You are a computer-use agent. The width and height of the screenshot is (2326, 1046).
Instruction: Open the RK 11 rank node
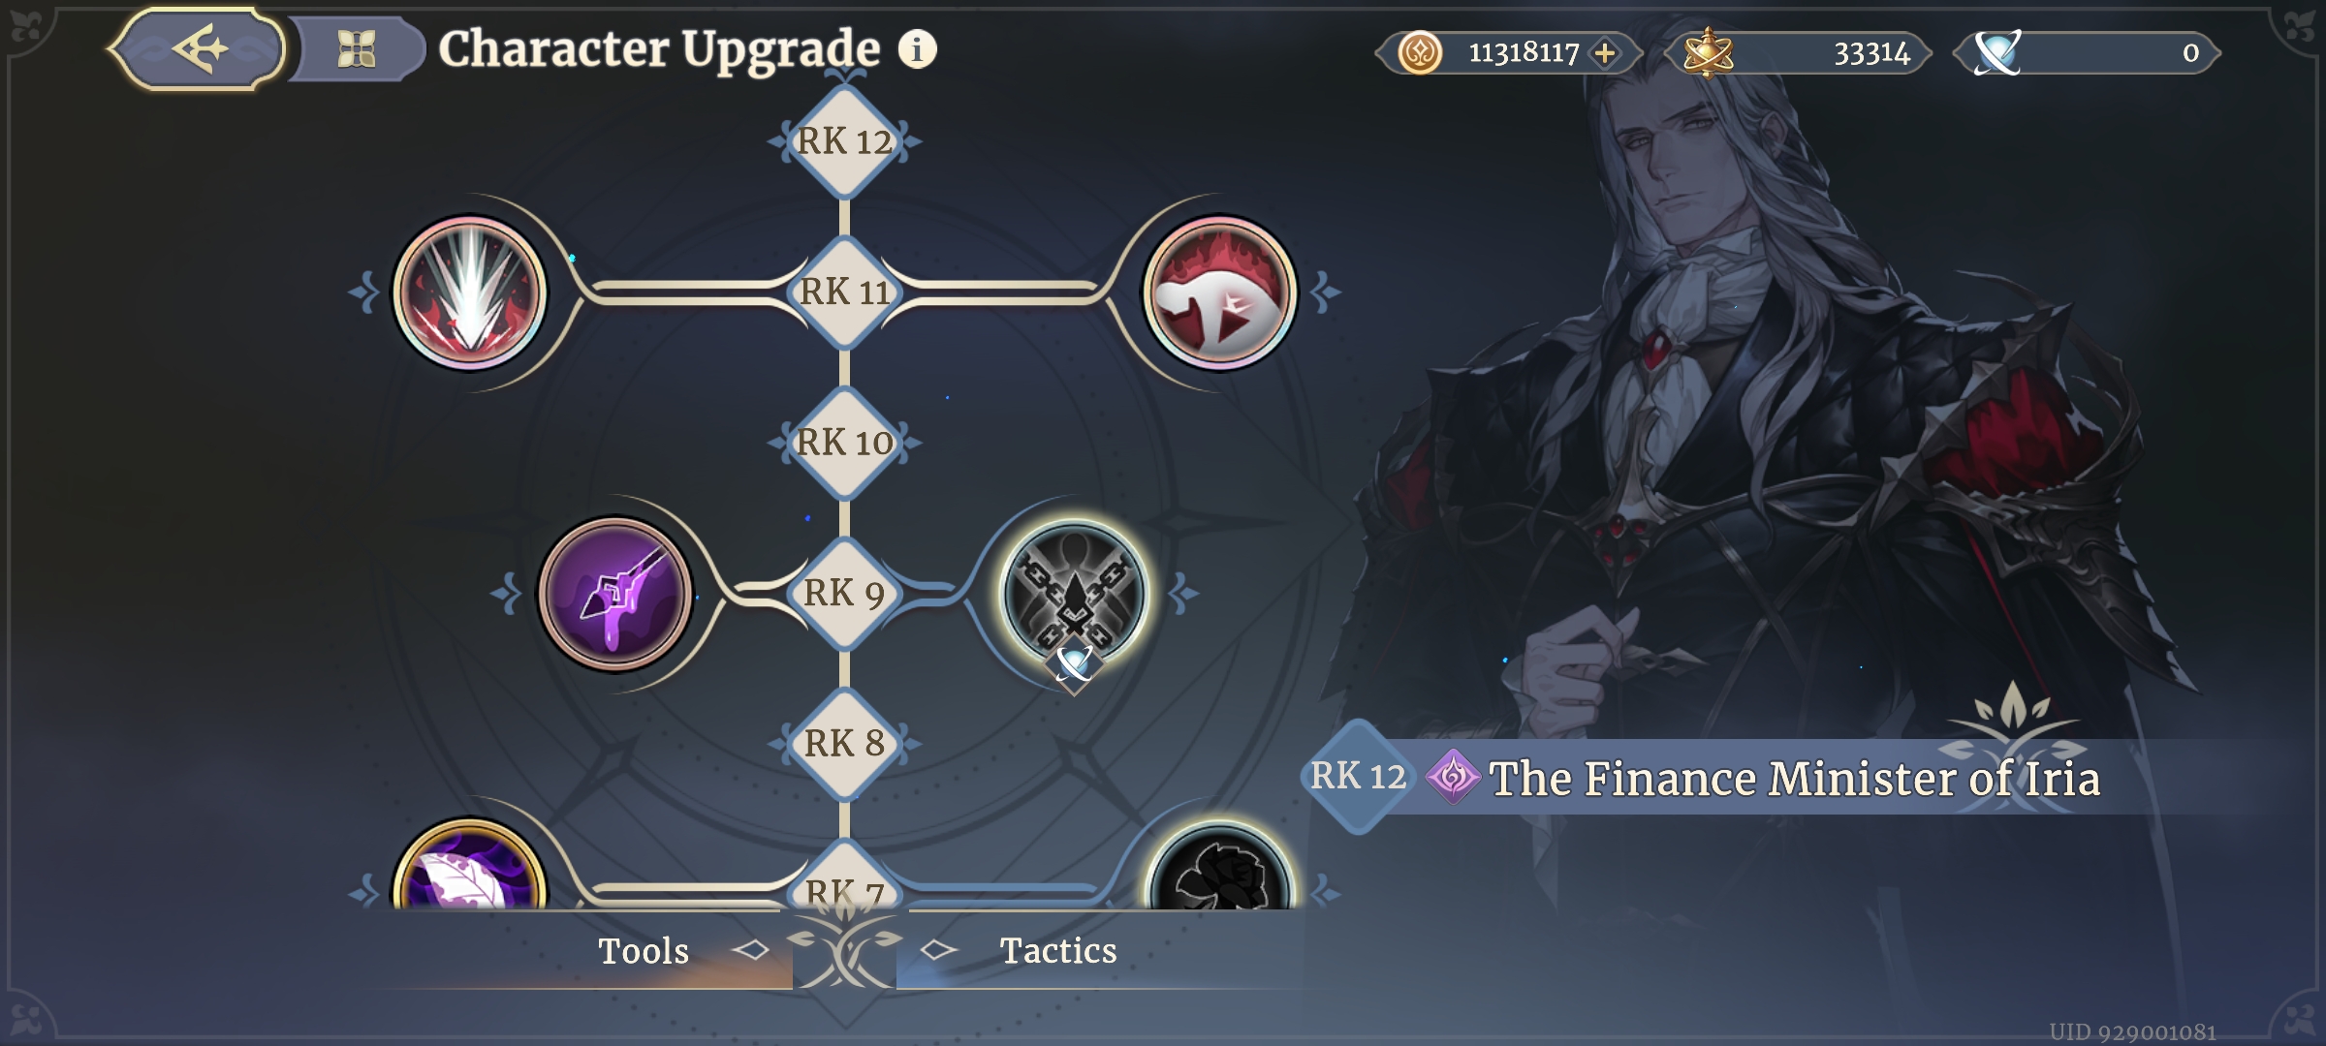click(844, 292)
